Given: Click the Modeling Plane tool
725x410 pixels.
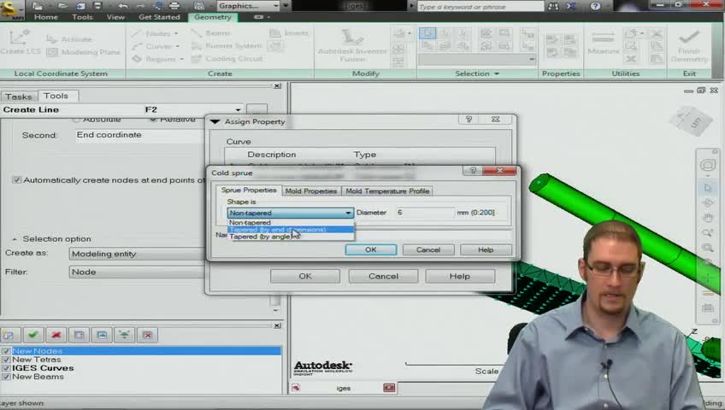Looking at the screenshot, I should tap(84, 52).
